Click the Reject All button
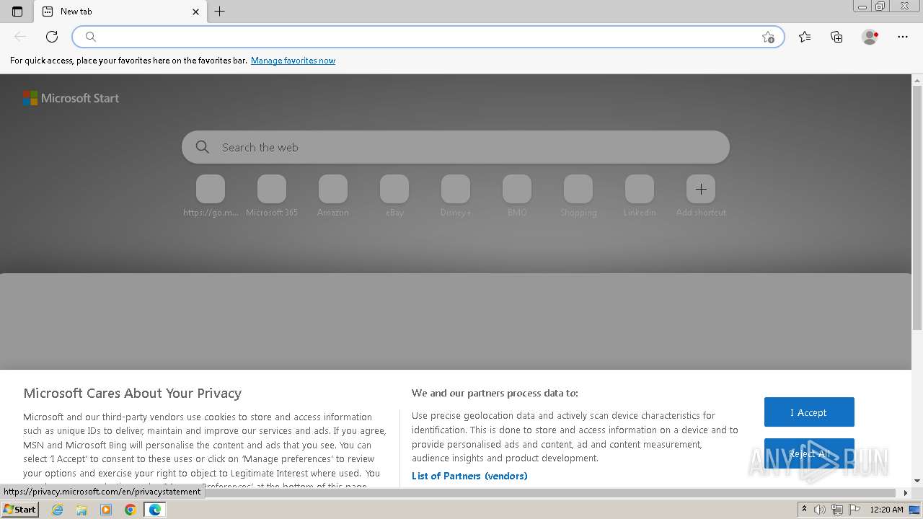Viewport: 923px width, 519px height. (809, 453)
